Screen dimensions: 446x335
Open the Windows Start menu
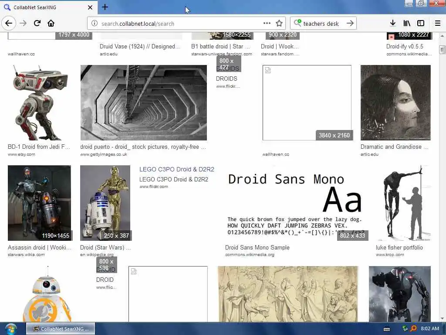[x=10, y=329]
